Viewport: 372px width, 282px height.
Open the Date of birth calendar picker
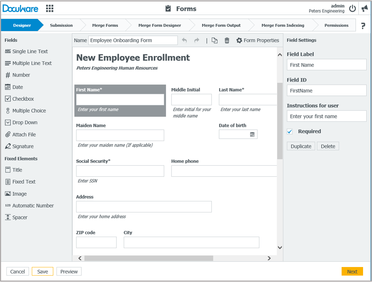tap(252, 134)
